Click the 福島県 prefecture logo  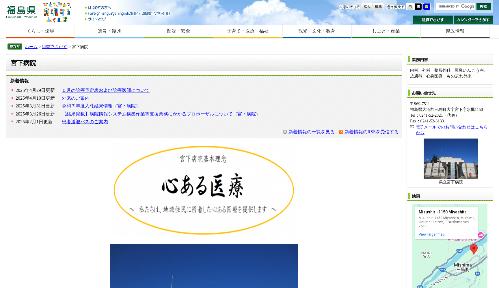[x=20, y=11]
